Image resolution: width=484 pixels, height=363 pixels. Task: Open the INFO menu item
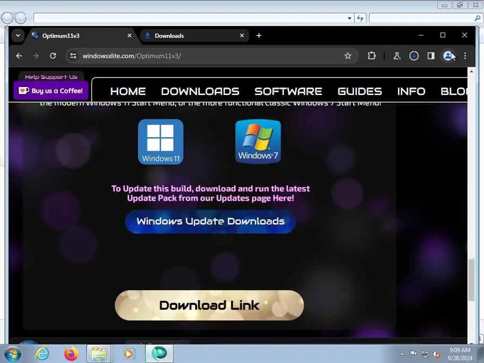(411, 91)
